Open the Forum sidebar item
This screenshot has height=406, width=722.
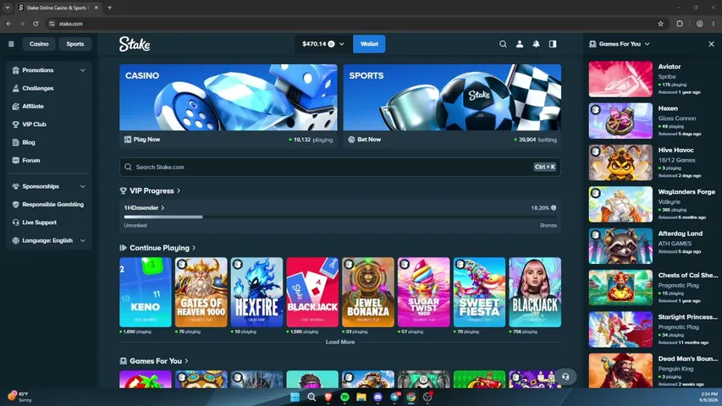[30, 160]
